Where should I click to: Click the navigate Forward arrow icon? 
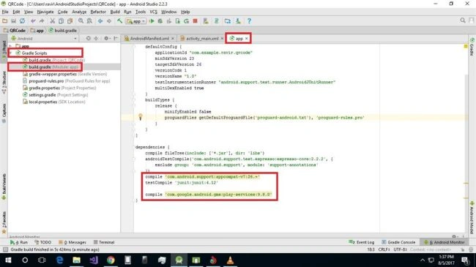(109, 21)
